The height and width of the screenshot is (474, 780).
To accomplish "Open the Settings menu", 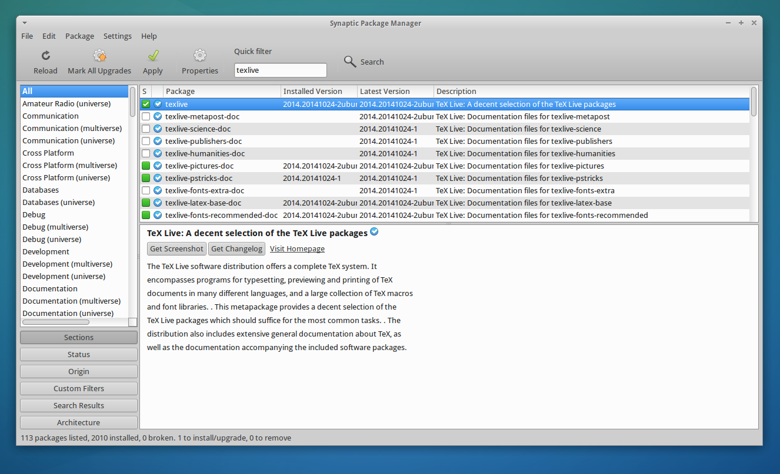I will point(118,36).
